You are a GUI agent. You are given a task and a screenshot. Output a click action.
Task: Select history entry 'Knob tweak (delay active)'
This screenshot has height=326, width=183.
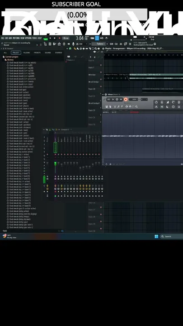18,211
